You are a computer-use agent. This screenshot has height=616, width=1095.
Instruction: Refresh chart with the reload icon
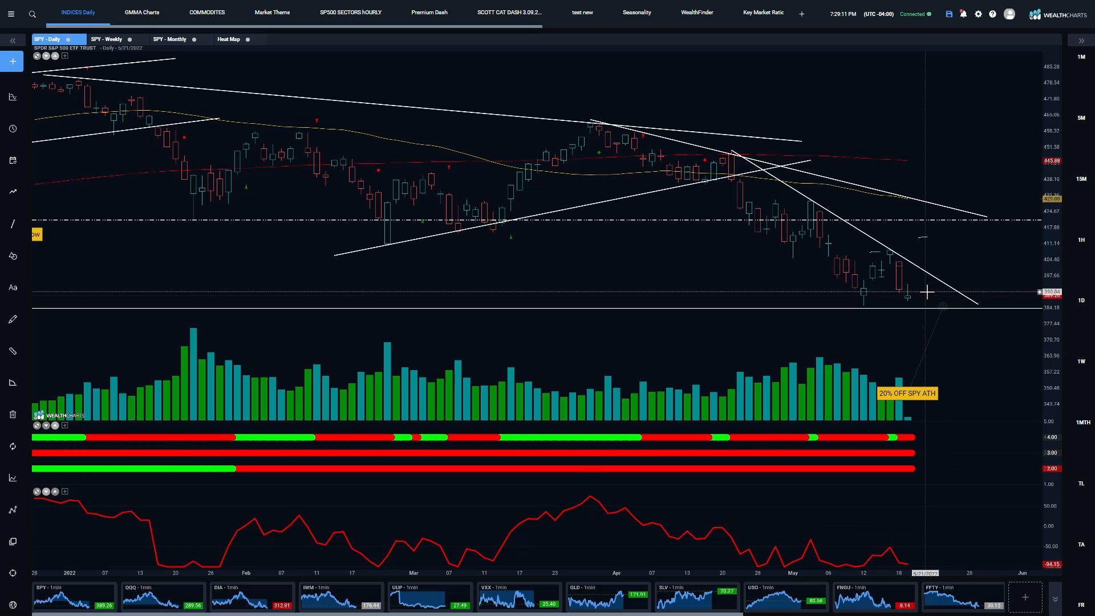13,446
